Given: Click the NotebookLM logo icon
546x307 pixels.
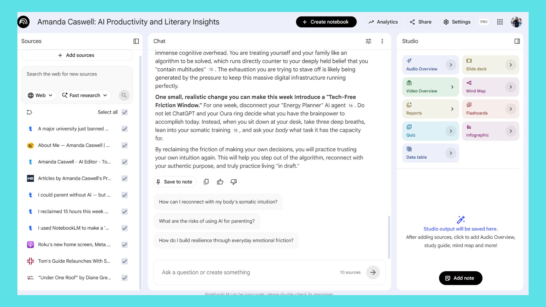Looking at the screenshot, I should point(23,22).
